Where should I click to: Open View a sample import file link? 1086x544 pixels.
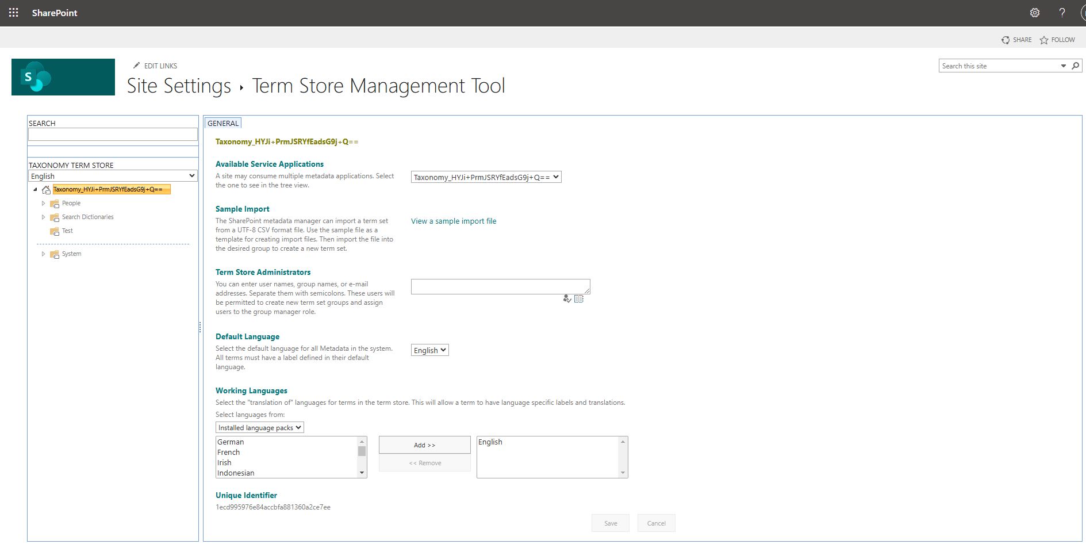click(453, 221)
